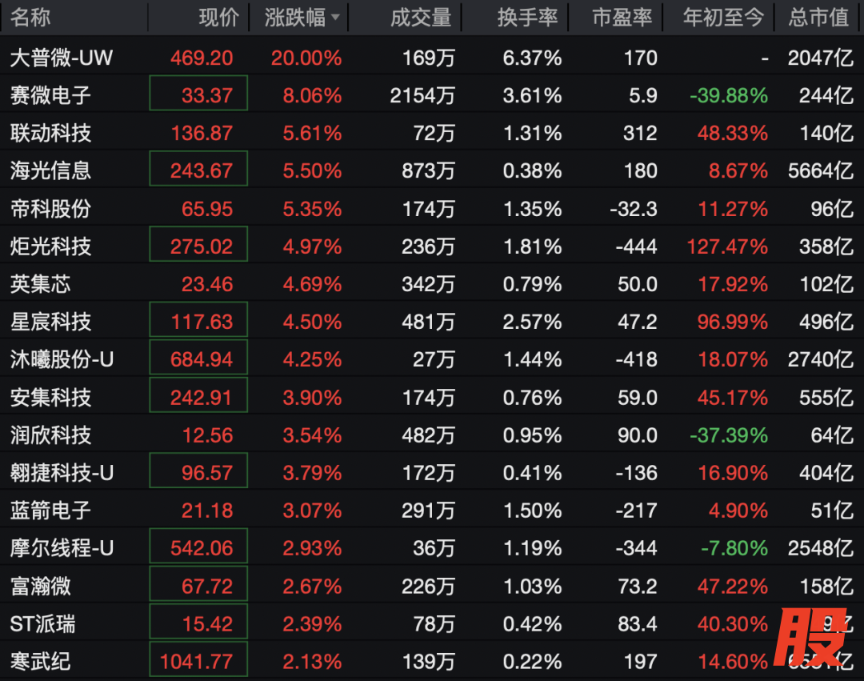Select the 沐曦股份-U stock name
This screenshot has height=681, width=864.
(x=62, y=359)
